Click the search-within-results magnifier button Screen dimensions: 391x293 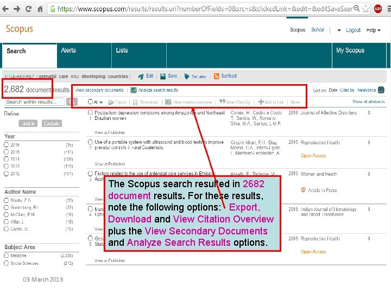point(72,101)
